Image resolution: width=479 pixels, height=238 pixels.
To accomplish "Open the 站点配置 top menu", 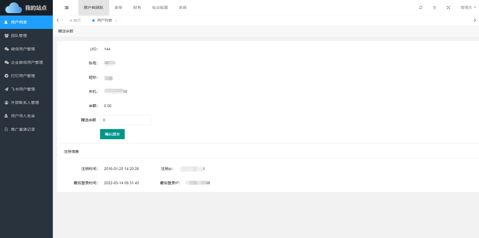I will [x=160, y=8].
